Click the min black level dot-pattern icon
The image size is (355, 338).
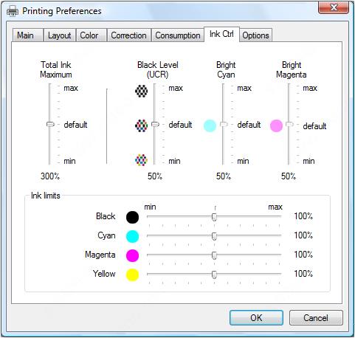coord(141,160)
